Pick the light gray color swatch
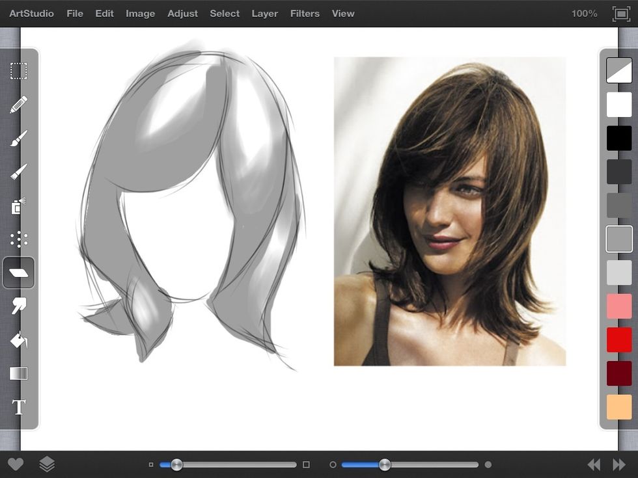The width and height of the screenshot is (638, 478). coord(619,272)
